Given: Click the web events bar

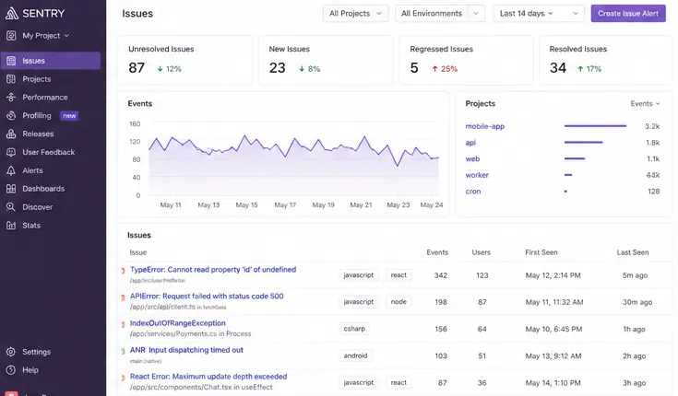Looking at the screenshot, I should [x=575, y=159].
